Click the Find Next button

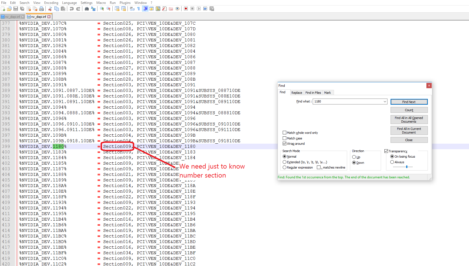click(x=409, y=102)
